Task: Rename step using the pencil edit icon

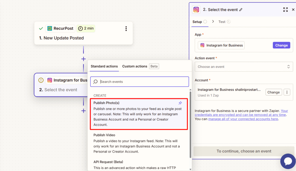Action: click(x=241, y=10)
